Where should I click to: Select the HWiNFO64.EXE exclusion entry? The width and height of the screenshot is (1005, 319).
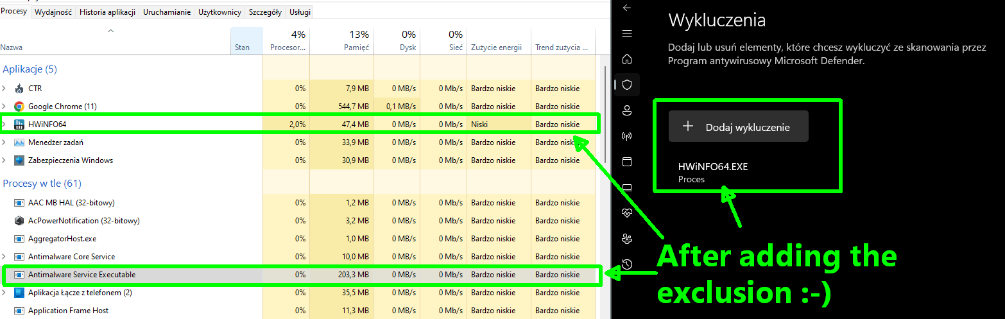(x=713, y=172)
